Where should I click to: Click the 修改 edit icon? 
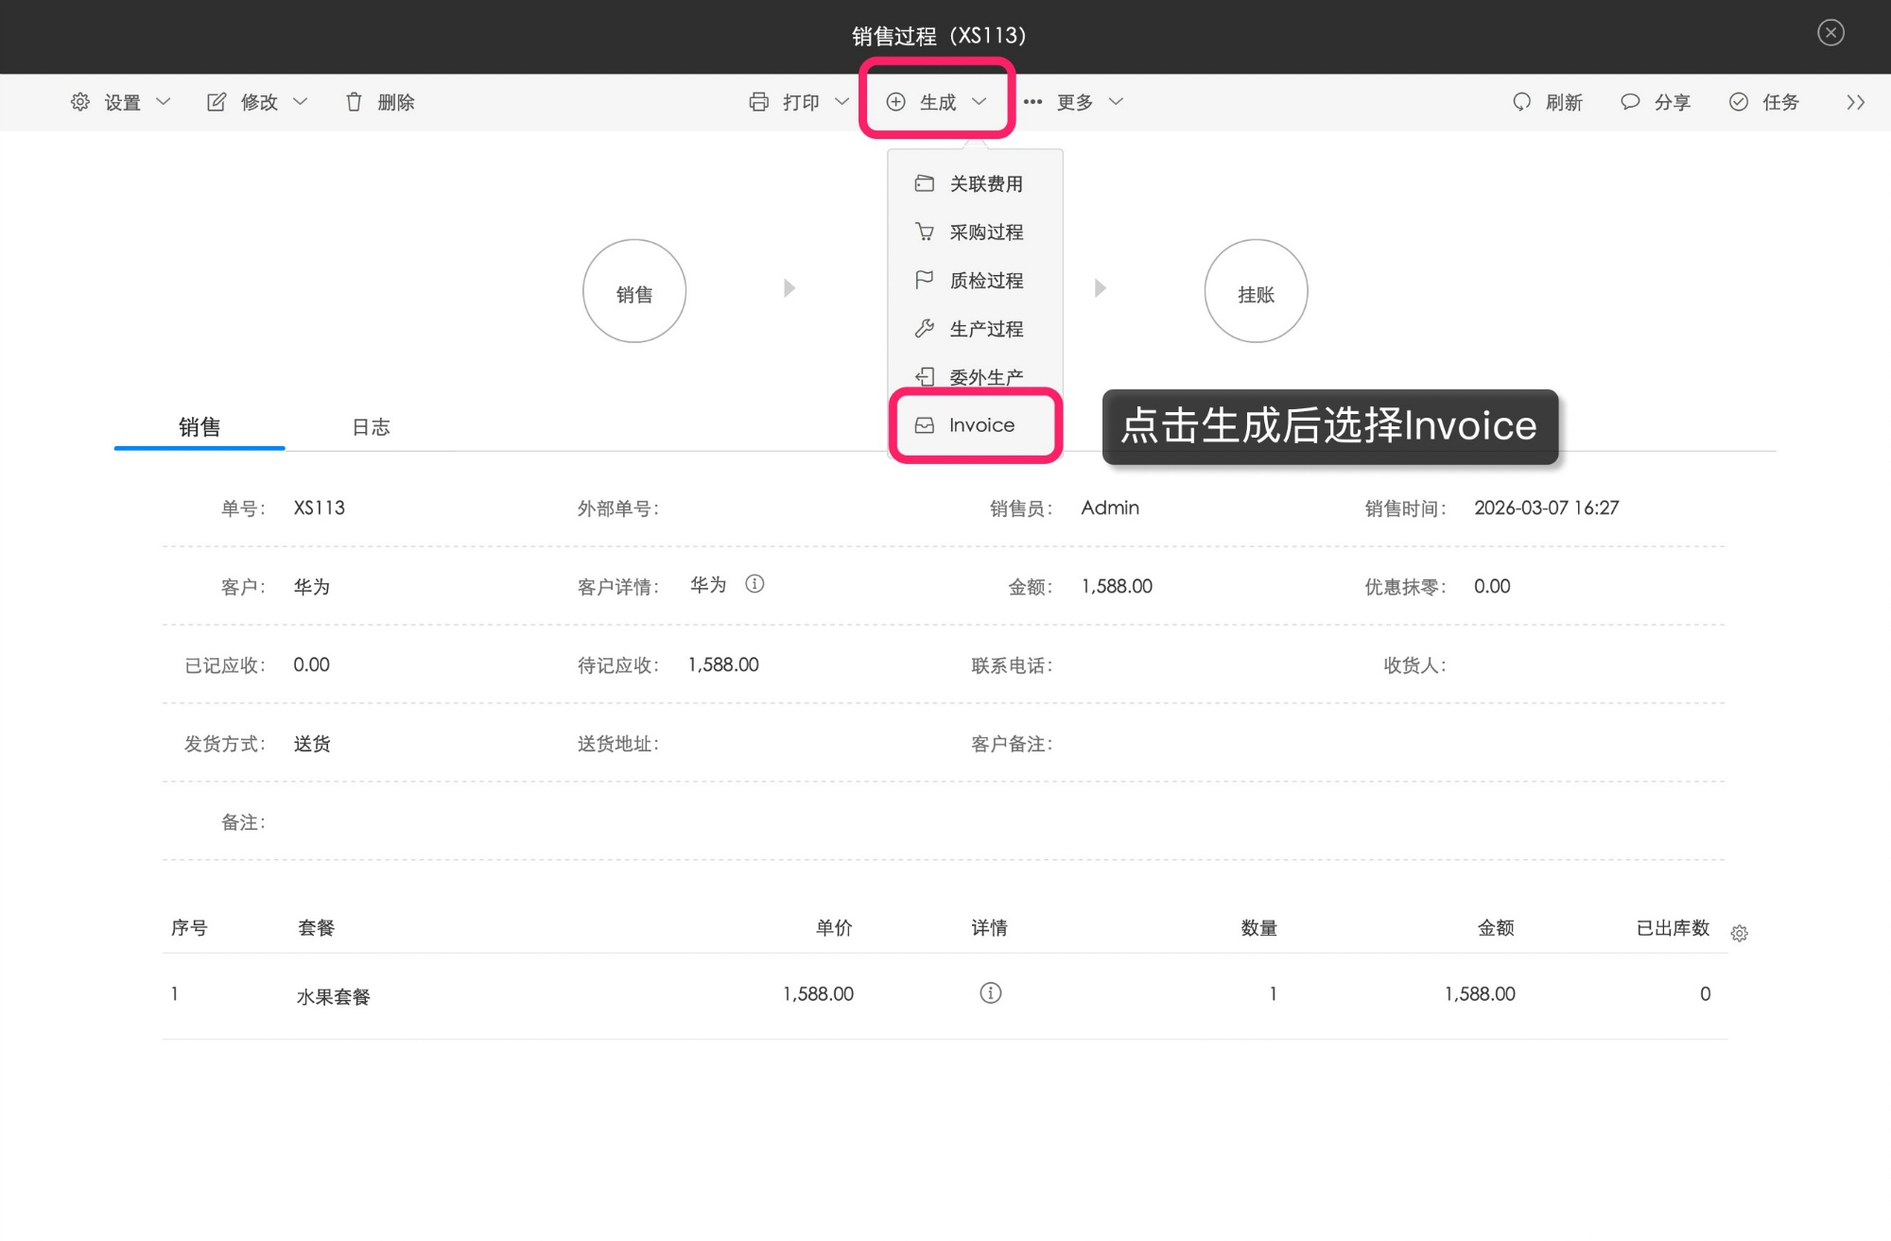pyautogui.click(x=217, y=101)
